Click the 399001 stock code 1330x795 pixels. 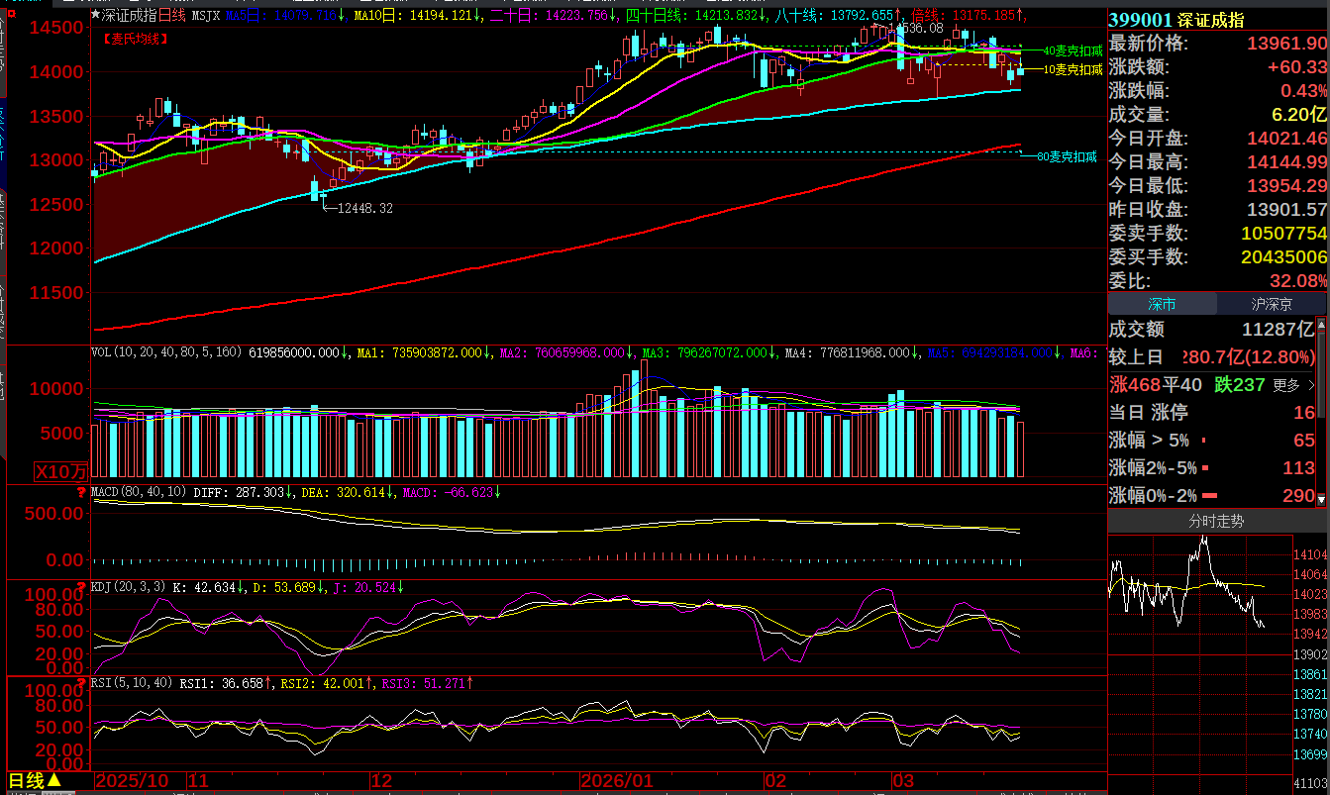tap(1140, 20)
